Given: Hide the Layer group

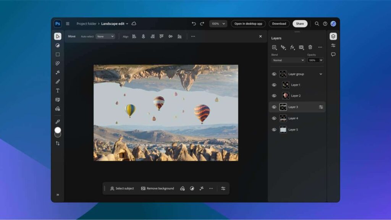Looking at the screenshot, I should point(274,74).
